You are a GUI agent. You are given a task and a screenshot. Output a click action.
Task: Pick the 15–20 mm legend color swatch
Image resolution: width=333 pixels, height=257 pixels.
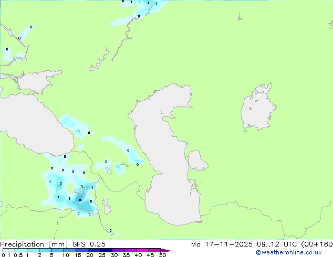81,250
